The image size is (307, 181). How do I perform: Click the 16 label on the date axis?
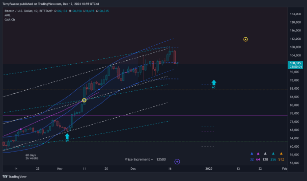click(170, 169)
